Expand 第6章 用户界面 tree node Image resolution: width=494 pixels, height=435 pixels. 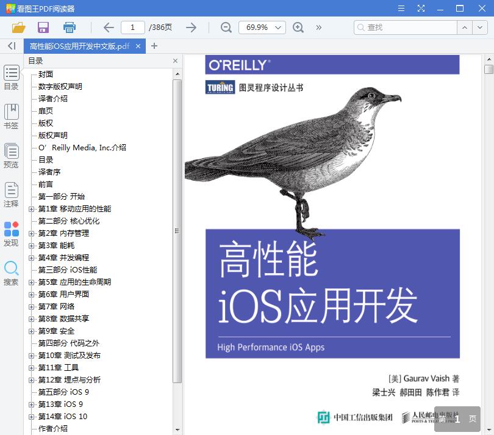(31, 294)
